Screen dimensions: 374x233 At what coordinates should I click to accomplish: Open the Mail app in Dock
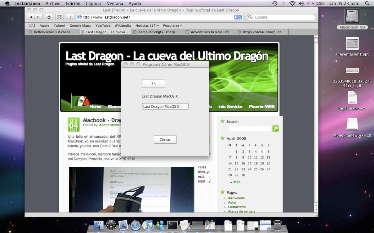click(123, 226)
